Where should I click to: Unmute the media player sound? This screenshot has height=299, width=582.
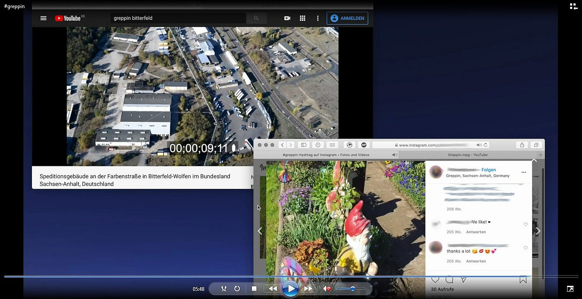coord(327,289)
